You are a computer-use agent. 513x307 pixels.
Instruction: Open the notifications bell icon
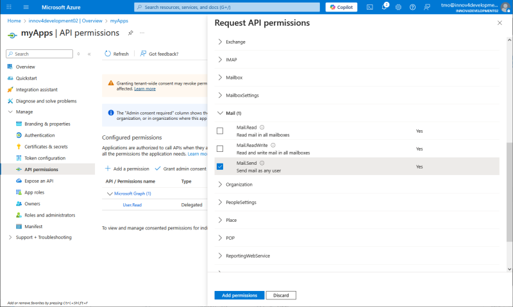[385, 7]
